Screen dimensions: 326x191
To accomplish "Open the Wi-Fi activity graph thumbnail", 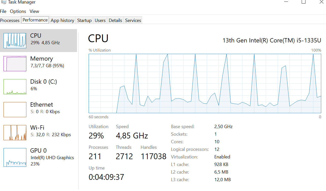I will point(15,133).
